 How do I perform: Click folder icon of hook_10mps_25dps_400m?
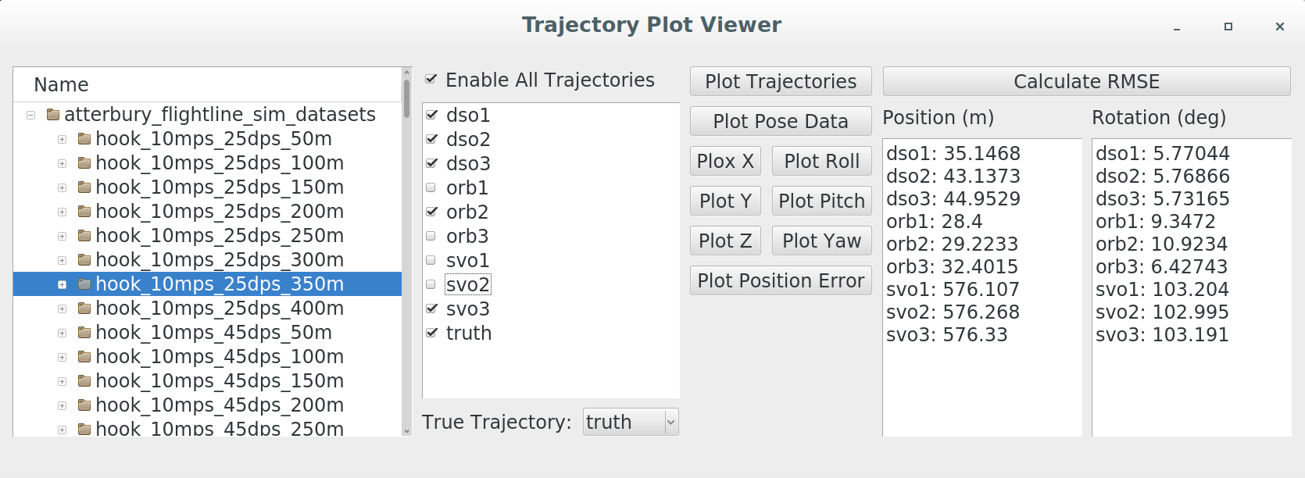(84, 309)
